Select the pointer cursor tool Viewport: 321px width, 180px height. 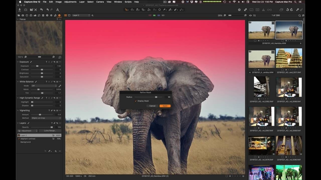(x=126, y=10)
